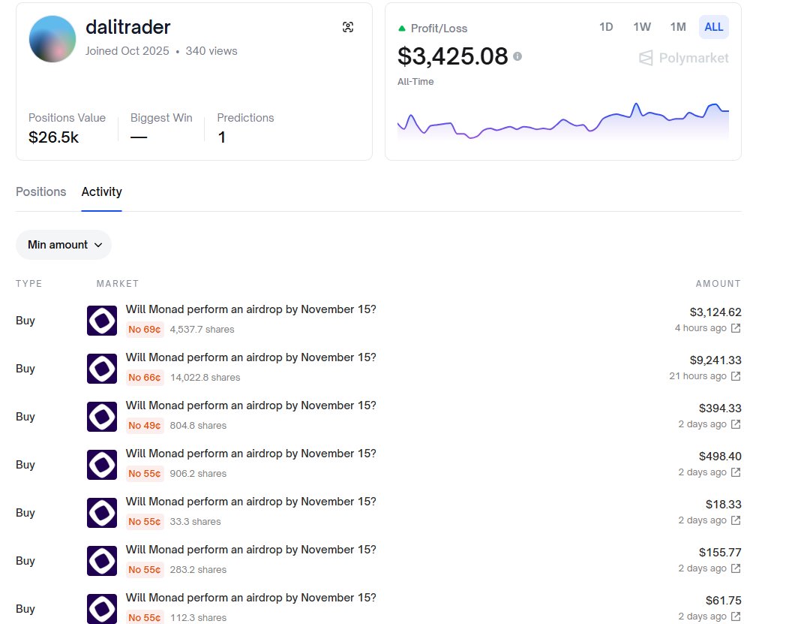Open external link for $498.40 trade
792x624 pixels.
click(x=736, y=472)
